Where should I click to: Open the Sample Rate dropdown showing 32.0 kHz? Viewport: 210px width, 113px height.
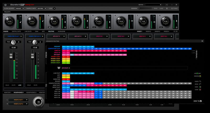42,8
